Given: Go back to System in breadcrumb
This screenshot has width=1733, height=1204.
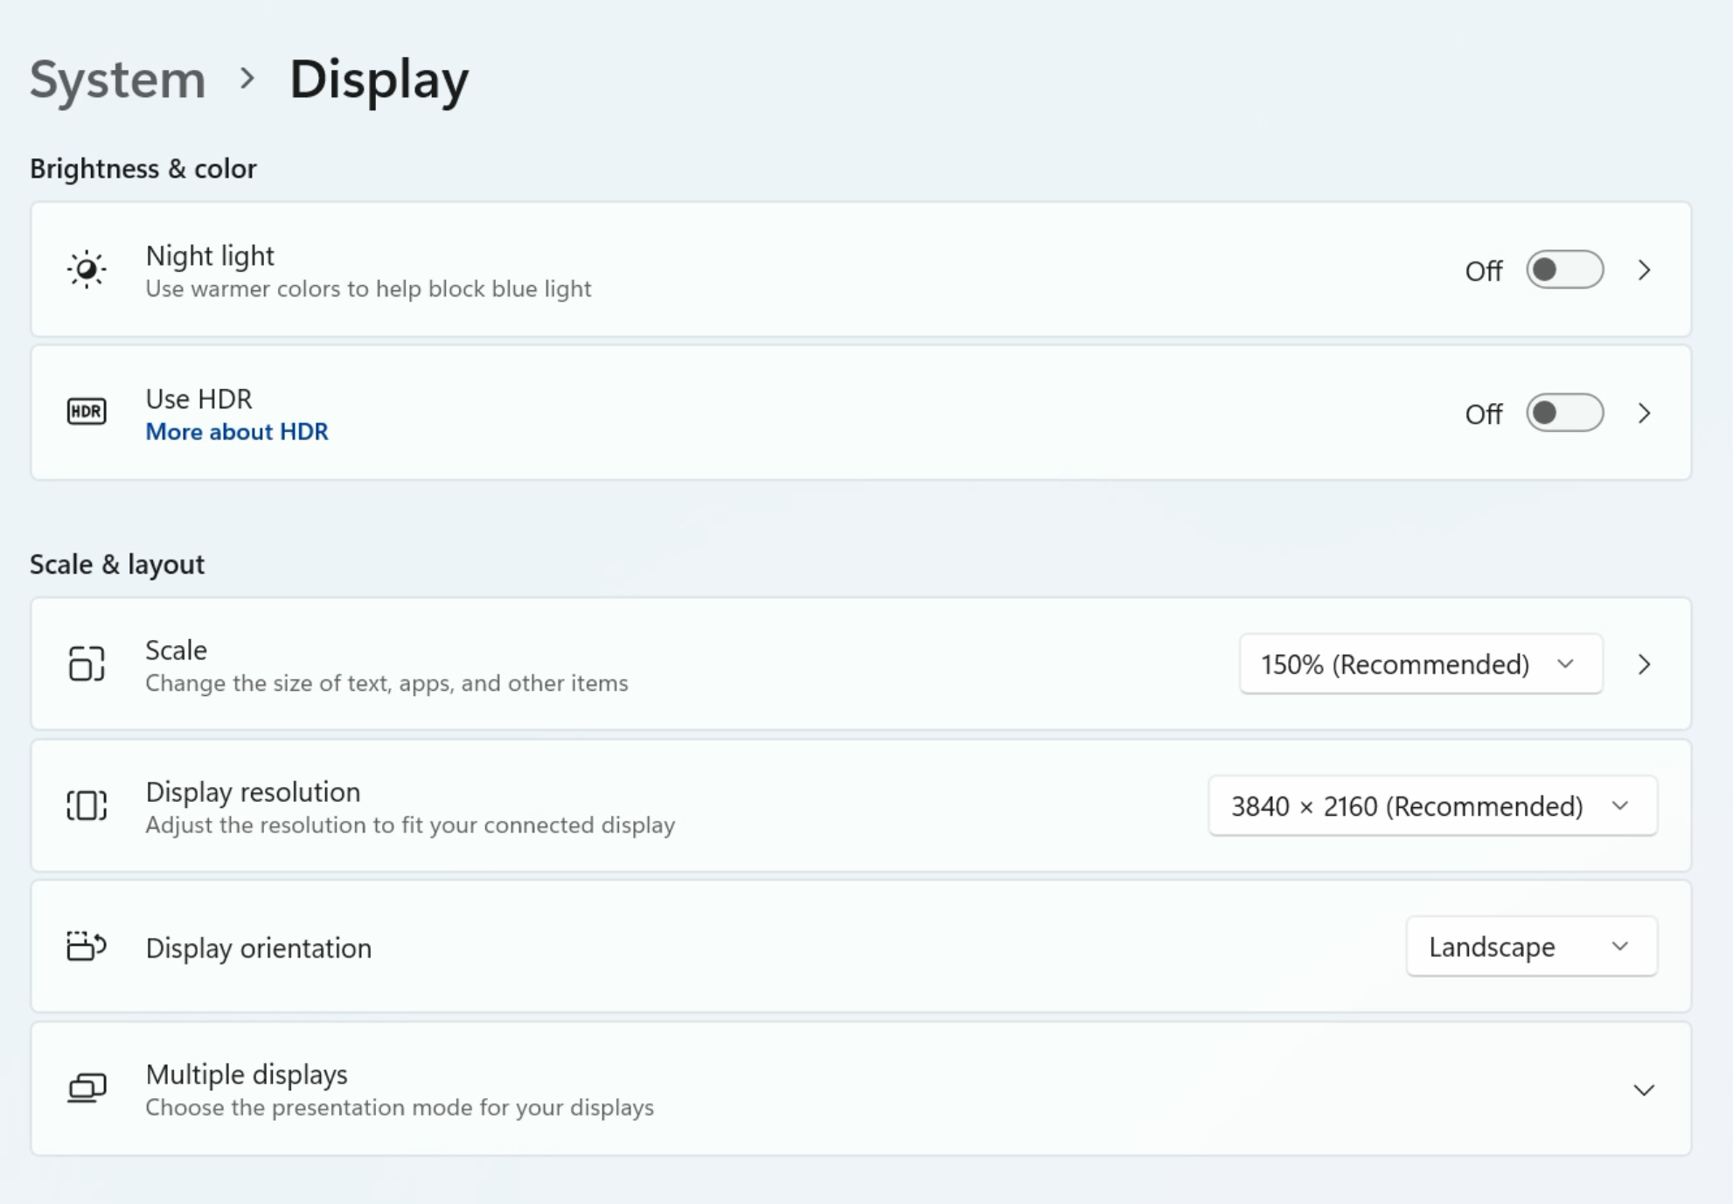Looking at the screenshot, I should 118,80.
